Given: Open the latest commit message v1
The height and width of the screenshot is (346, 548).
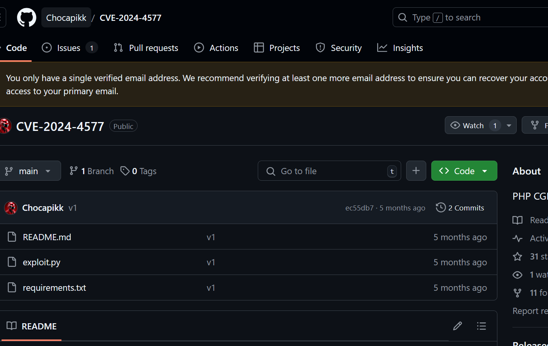Looking at the screenshot, I should click(73, 208).
